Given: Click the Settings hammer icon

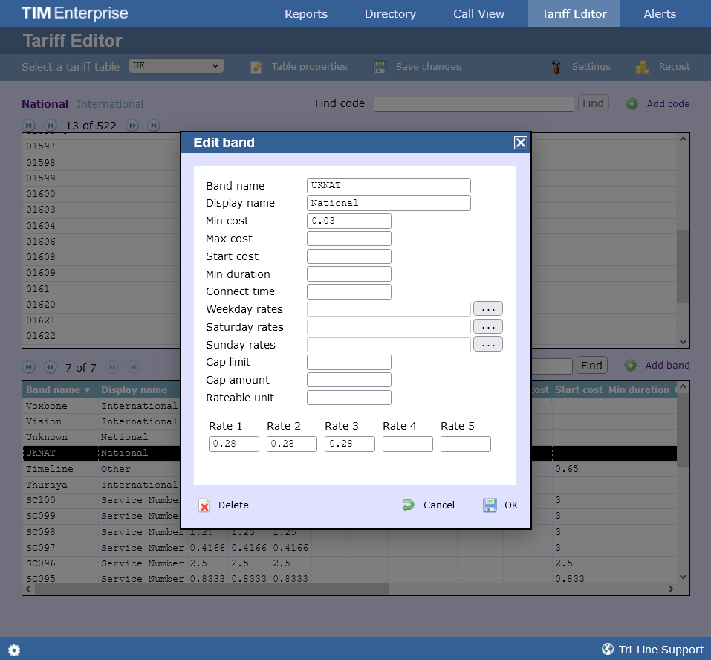Looking at the screenshot, I should tap(556, 67).
